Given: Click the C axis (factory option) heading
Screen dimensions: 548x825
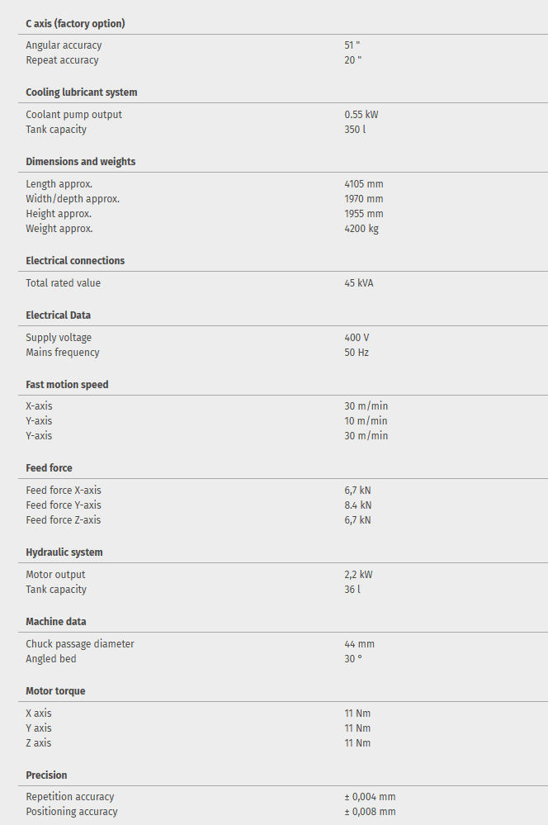Looking at the screenshot, I should (75, 23).
